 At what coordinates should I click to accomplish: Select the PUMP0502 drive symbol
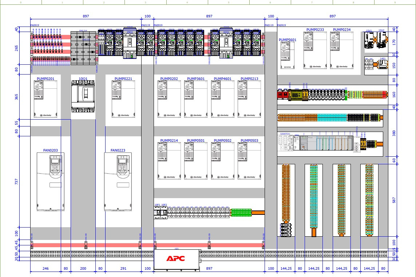223,161
